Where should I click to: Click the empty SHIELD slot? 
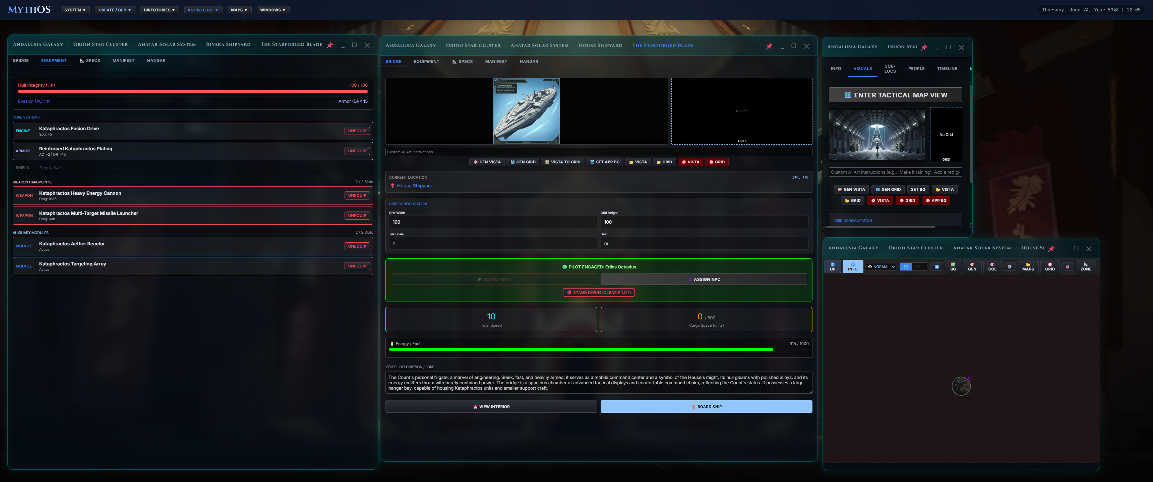click(x=192, y=168)
